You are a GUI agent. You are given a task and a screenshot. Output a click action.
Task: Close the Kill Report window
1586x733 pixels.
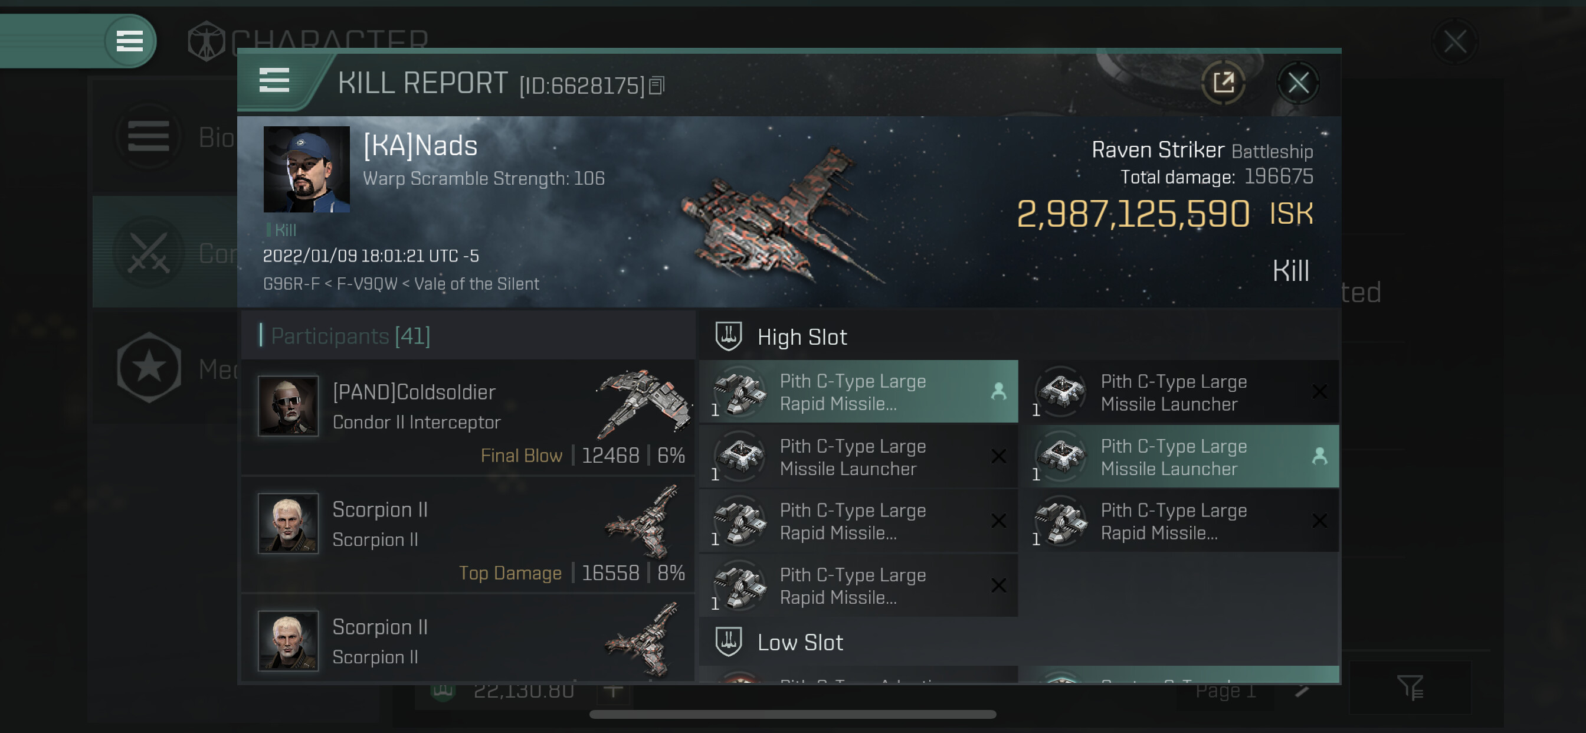tap(1298, 83)
